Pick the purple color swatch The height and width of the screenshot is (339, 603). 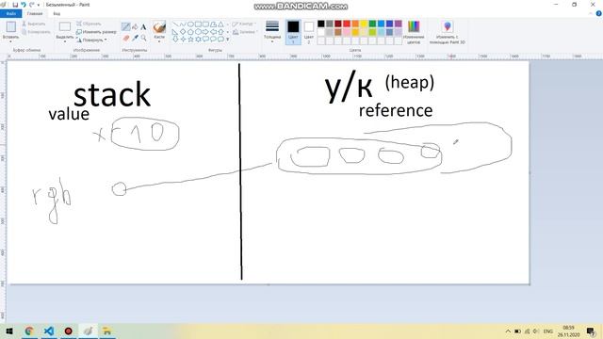coord(398,24)
